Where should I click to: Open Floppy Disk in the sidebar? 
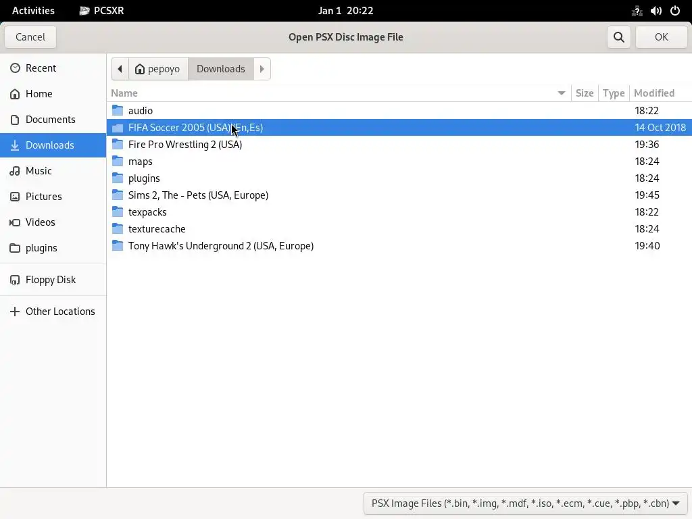(53, 280)
